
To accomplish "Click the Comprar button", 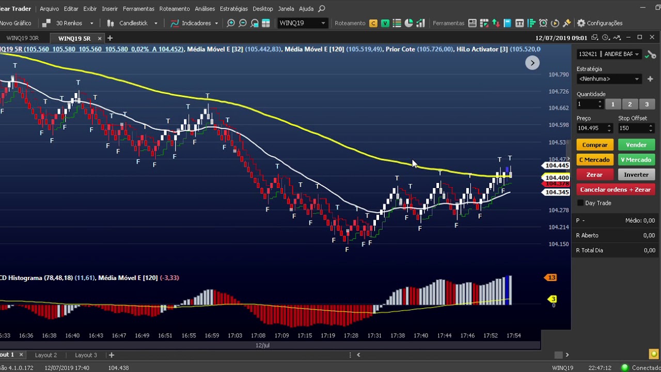I will 595,145.
